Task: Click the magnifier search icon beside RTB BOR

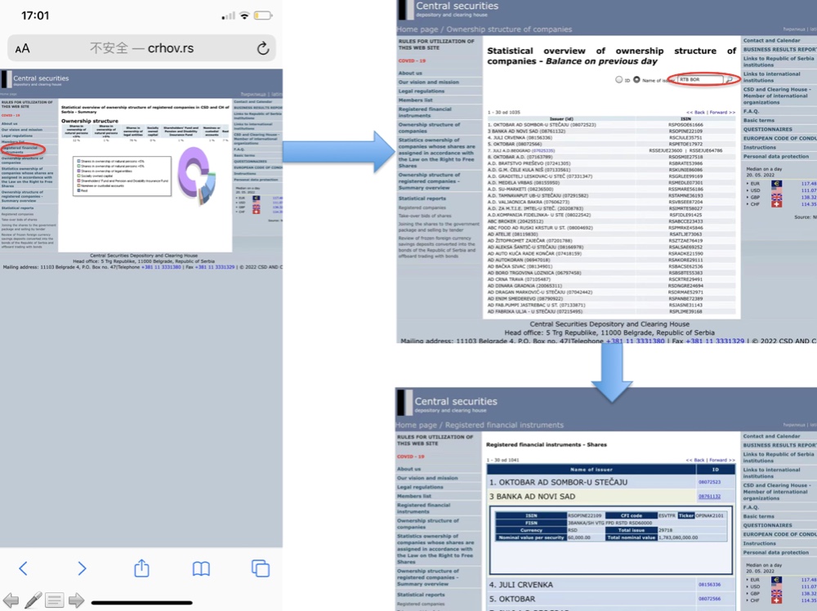Action: pyautogui.click(x=730, y=80)
